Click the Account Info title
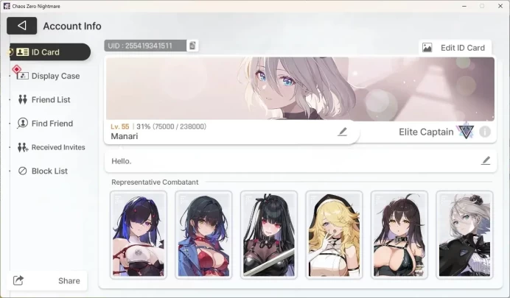This screenshot has height=298, width=510. [x=72, y=26]
